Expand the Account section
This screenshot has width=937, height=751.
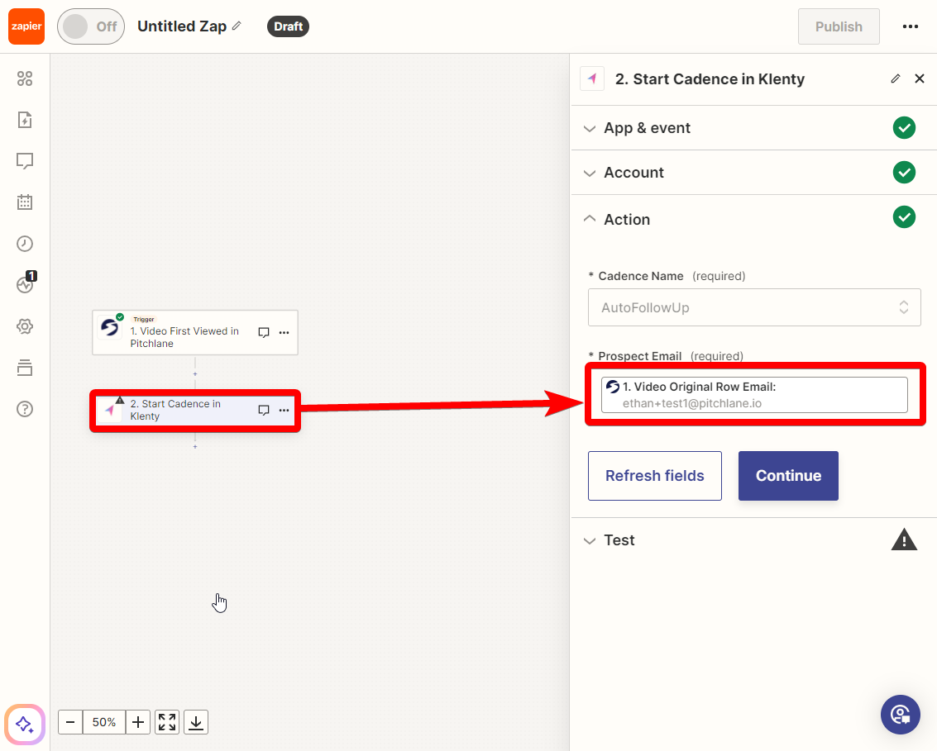tap(754, 173)
